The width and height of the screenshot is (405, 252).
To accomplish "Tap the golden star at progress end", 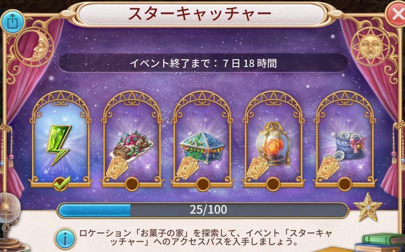I will coord(368,207).
